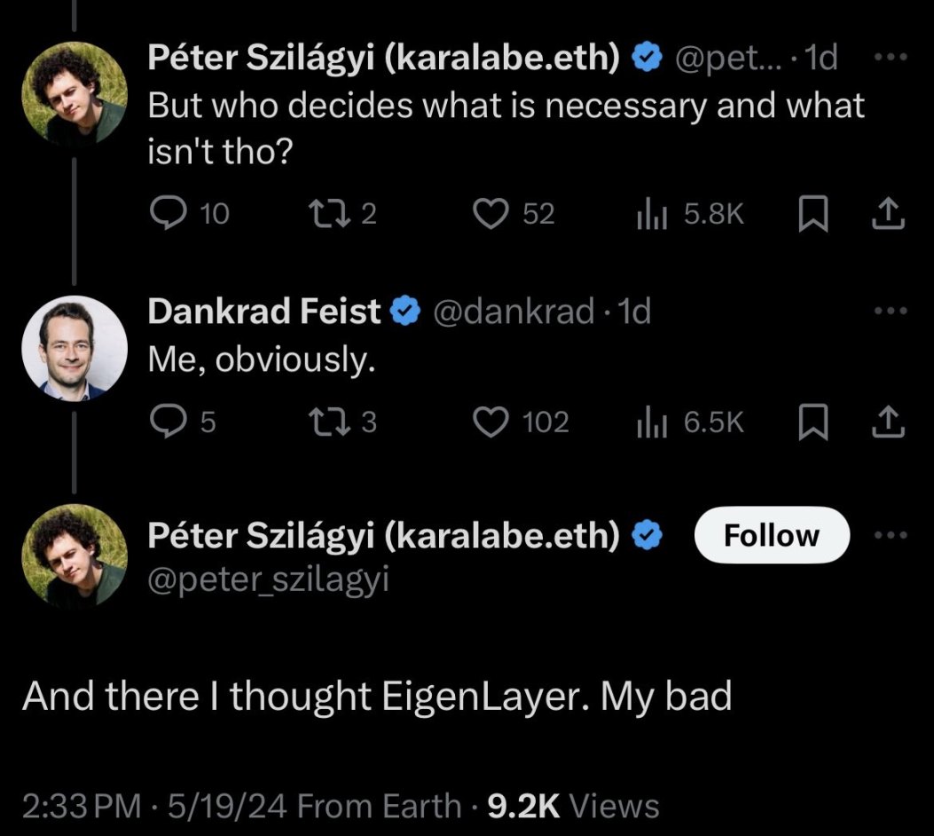Like Péter's "who decides" tweet

[487, 214]
